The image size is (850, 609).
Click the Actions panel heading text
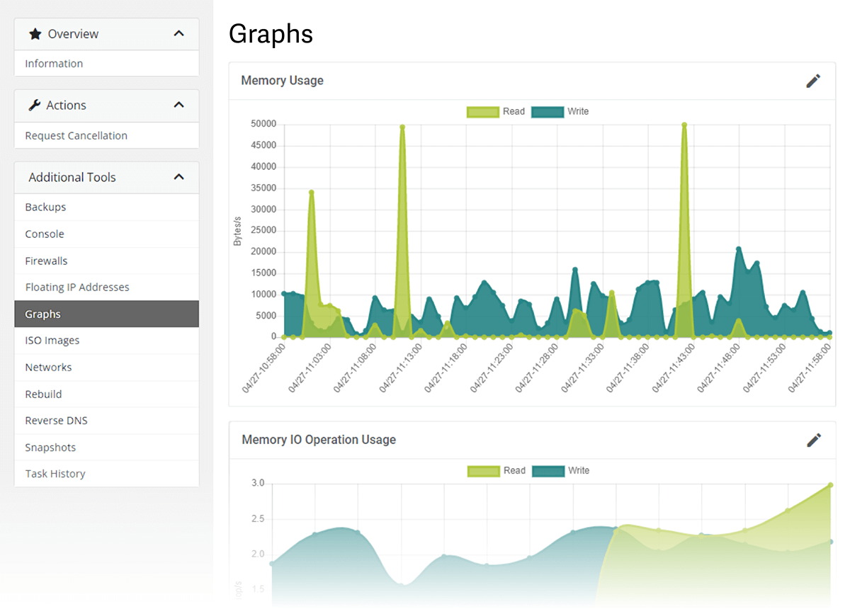click(66, 106)
